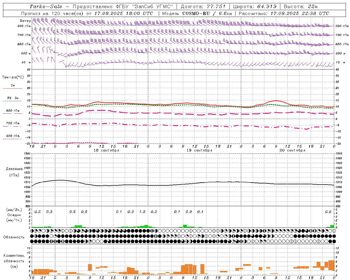This screenshot has width=350, height=280.
Task: Click the 'Td 2м' dew point legend
Action: (x=13, y=98)
